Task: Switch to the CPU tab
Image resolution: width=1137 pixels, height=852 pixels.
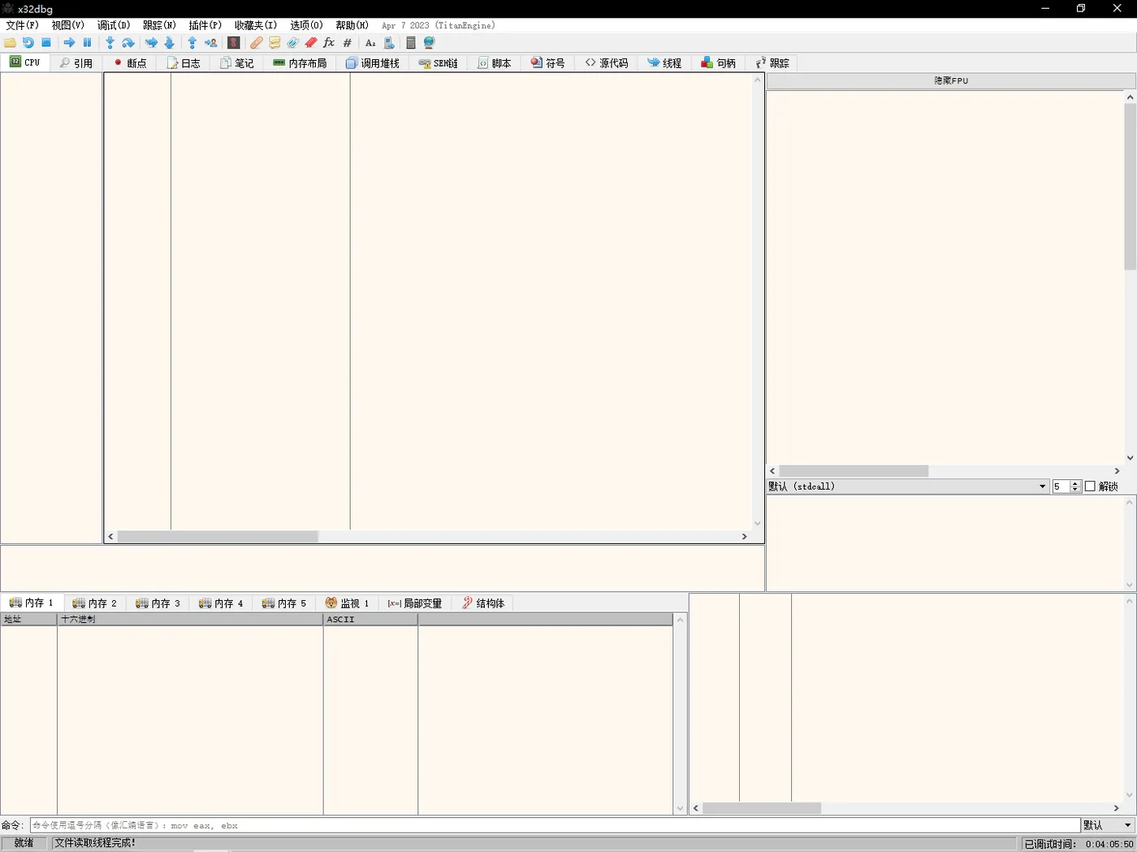Action: [25, 63]
